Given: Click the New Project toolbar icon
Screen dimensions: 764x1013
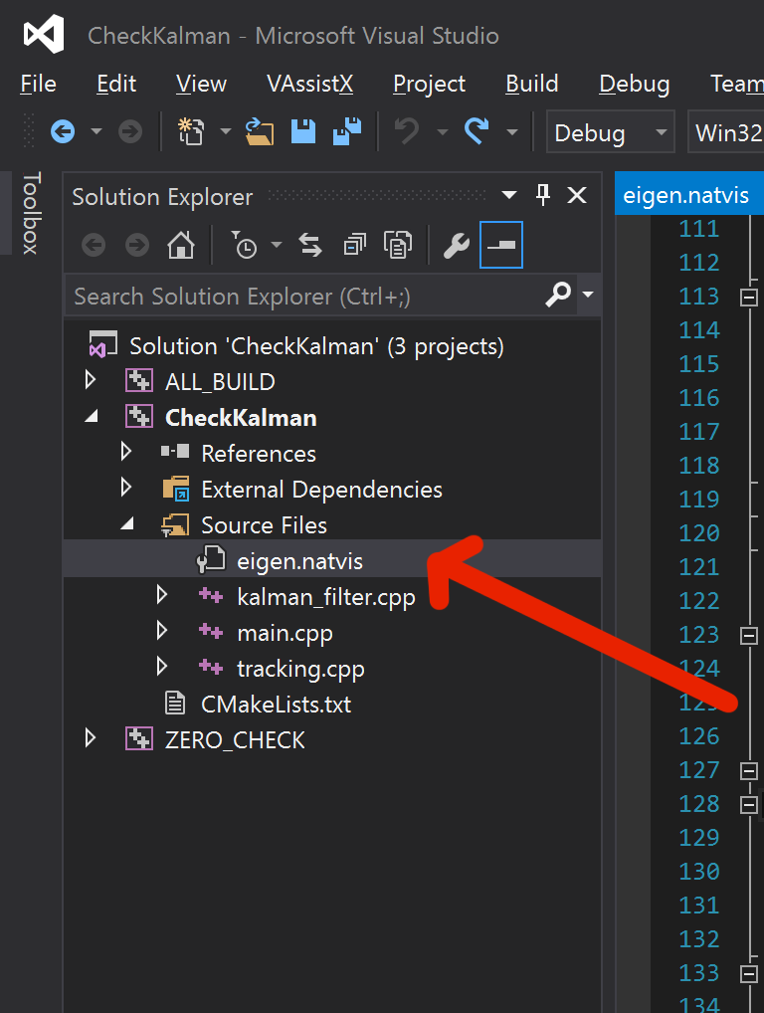Looking at the screenshot, I should point(191,131).
